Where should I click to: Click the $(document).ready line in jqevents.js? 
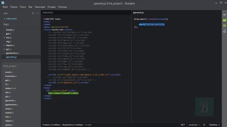tap(151, 19)
